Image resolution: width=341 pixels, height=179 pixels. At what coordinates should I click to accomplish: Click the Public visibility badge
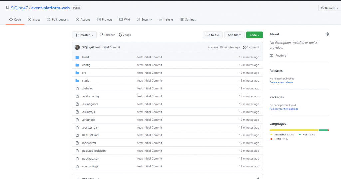pyautogui.click(x=77, y=8)
